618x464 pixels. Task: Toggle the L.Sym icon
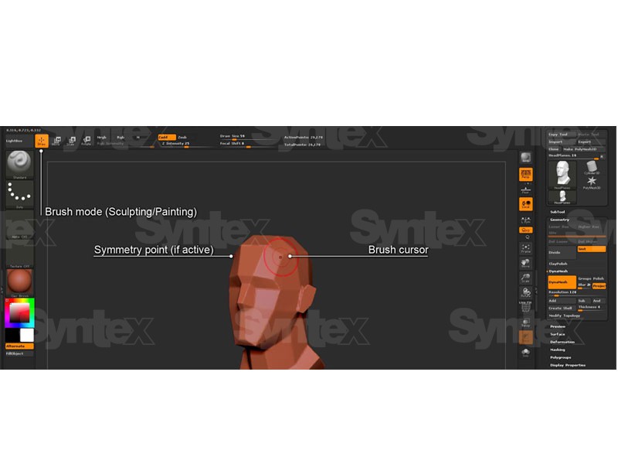(526, 220)
